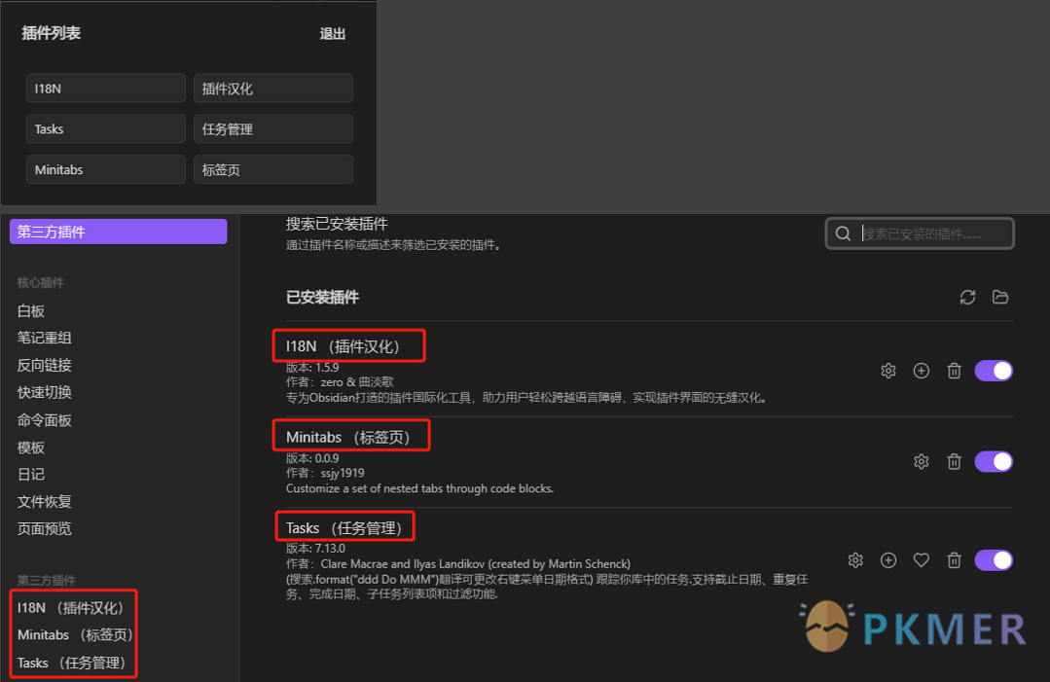Remove Tasks plugin via trash icon
Screen dimensions: 1050x682
[954, 559]
